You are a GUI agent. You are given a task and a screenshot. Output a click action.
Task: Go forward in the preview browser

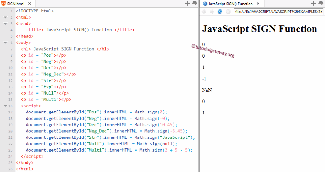pyautogui.click(x=212, y=12)
